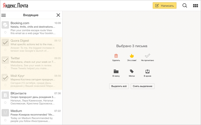Viewport: 201px width, 125px height.
Task: Click preview 'Plan your zombie escape route View'
Action: [x=31, y=30]
